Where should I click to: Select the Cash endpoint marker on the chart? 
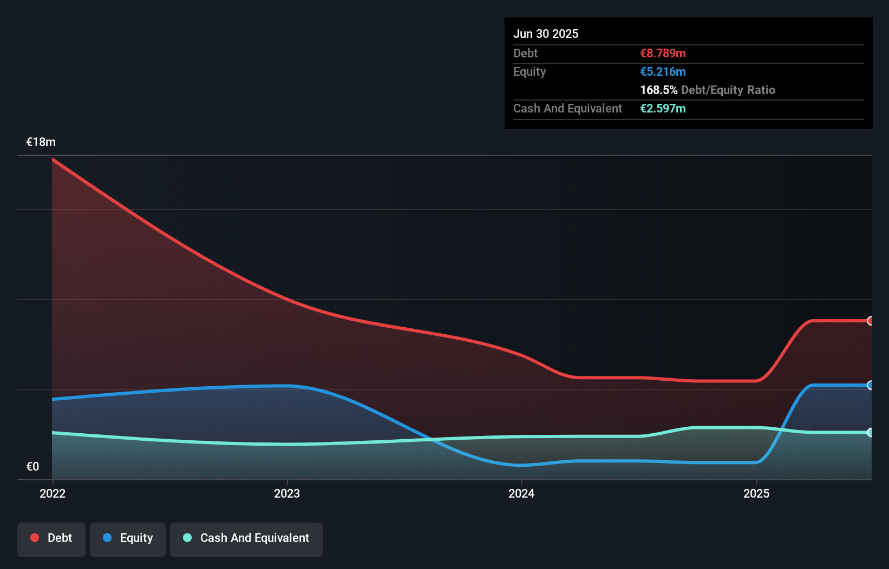click(x=870, y=432)
